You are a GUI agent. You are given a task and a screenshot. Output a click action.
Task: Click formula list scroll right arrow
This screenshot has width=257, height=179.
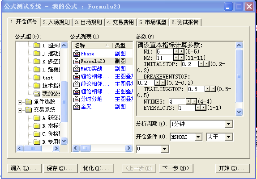(128, 148)
